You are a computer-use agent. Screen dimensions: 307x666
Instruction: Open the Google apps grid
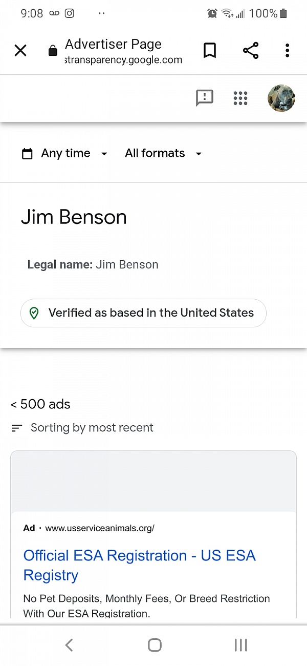click(x=240, y=98)
